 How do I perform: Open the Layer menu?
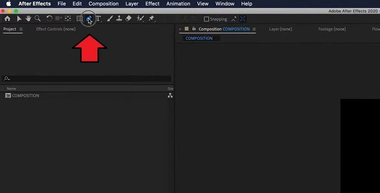(x=132, y=4)
